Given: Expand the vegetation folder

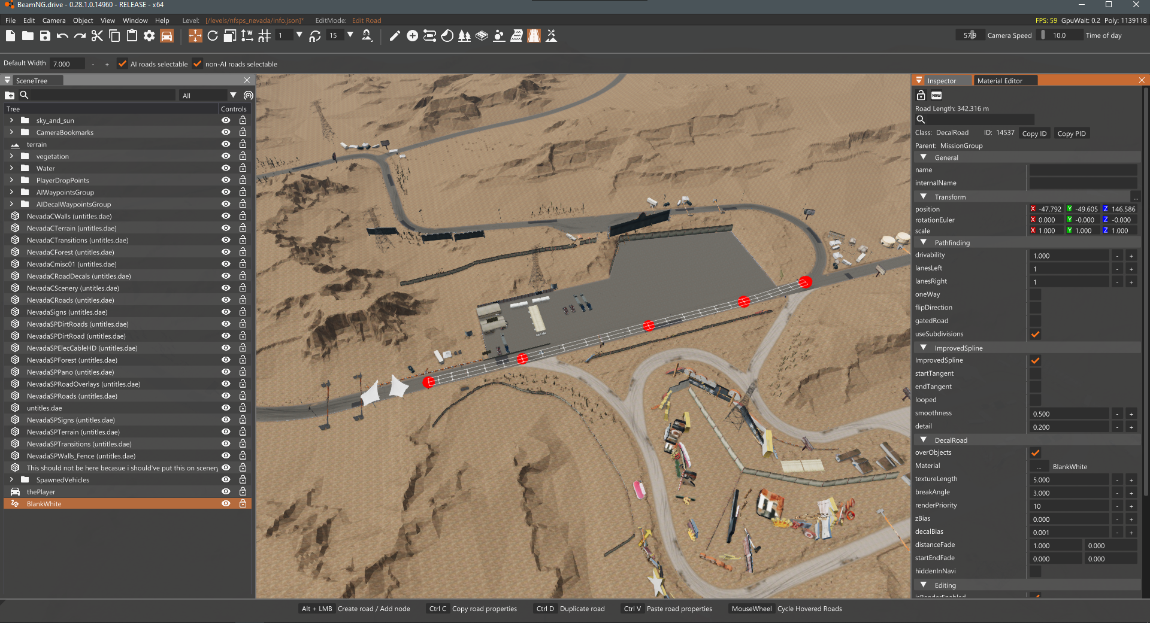Looking at the screenshot, I should coord(11,156).
